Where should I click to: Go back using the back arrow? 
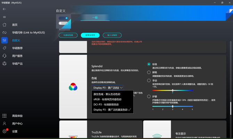(x=4, y=9)
